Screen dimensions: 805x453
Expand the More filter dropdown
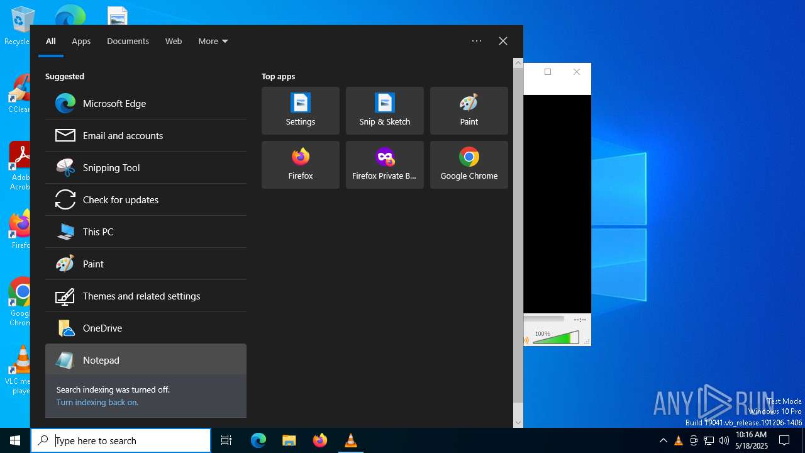click(213, 41)
